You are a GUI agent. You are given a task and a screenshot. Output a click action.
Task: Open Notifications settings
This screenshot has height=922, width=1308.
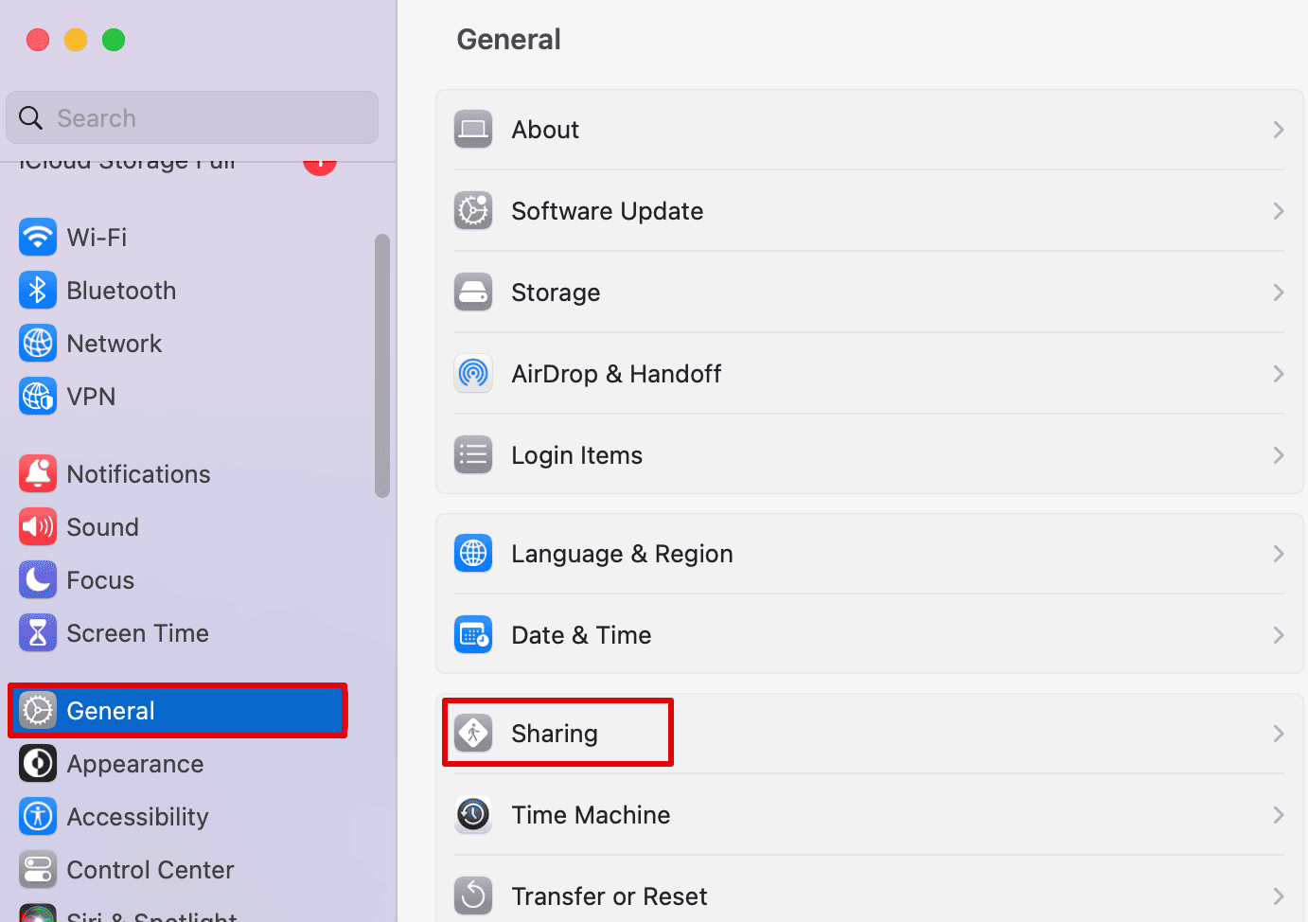pos(138,473)
